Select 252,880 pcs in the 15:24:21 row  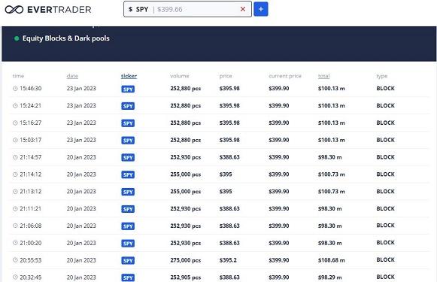click(x=186, y=105)
